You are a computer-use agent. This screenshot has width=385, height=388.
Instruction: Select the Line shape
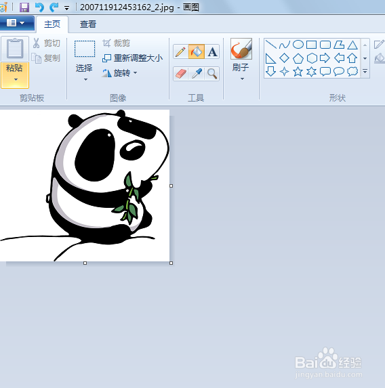click(270, 45)
